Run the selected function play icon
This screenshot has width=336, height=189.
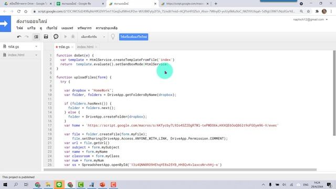click(x=66, y=37)
